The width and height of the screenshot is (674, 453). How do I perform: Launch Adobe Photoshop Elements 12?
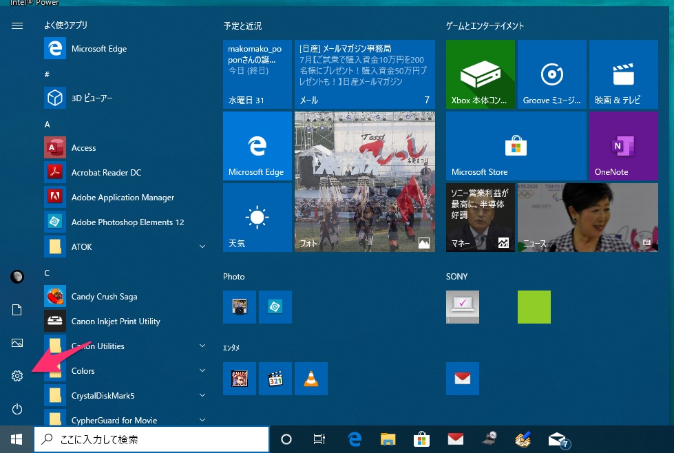tap(127, 222)
